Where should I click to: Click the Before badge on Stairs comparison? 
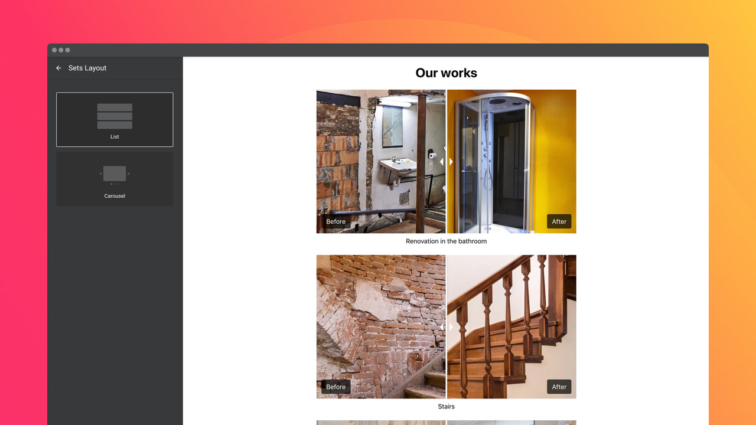pos(335,387)
